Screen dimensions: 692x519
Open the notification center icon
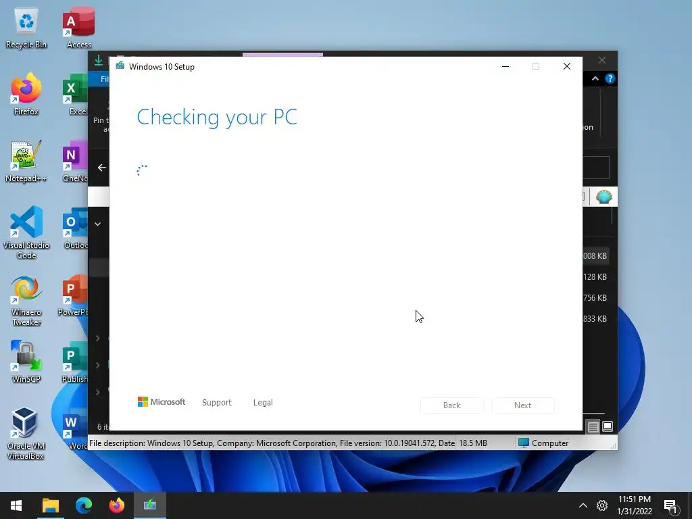pos(671,506)
